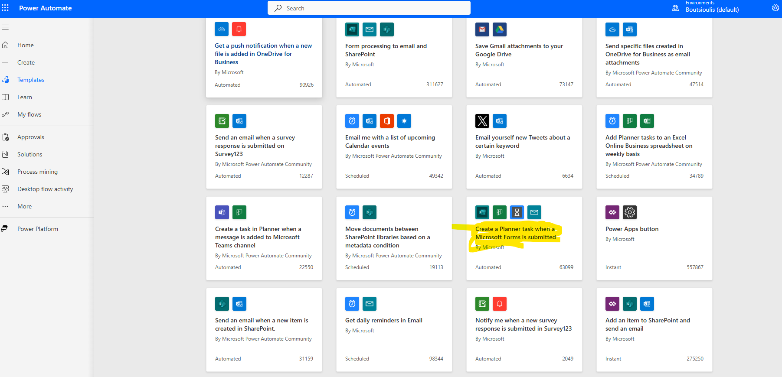
Task: Click the More ellipsis icon in sidebar
Action: point(5,206)
